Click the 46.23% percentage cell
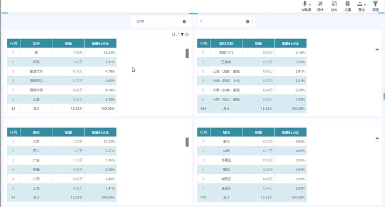The width and height of the screenshot is (385, 207). 101,52
